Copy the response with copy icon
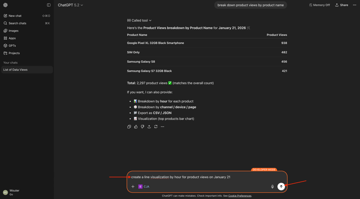The width and height of the screenshot is (360, 199). 129,127
